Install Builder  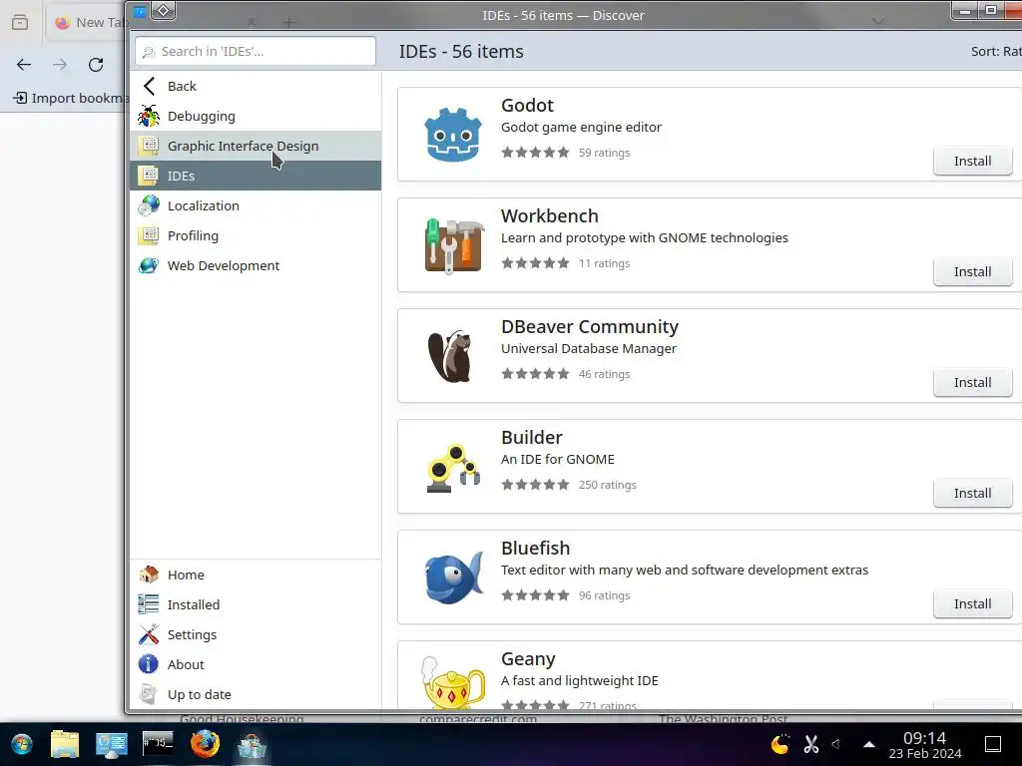(972, 493)
